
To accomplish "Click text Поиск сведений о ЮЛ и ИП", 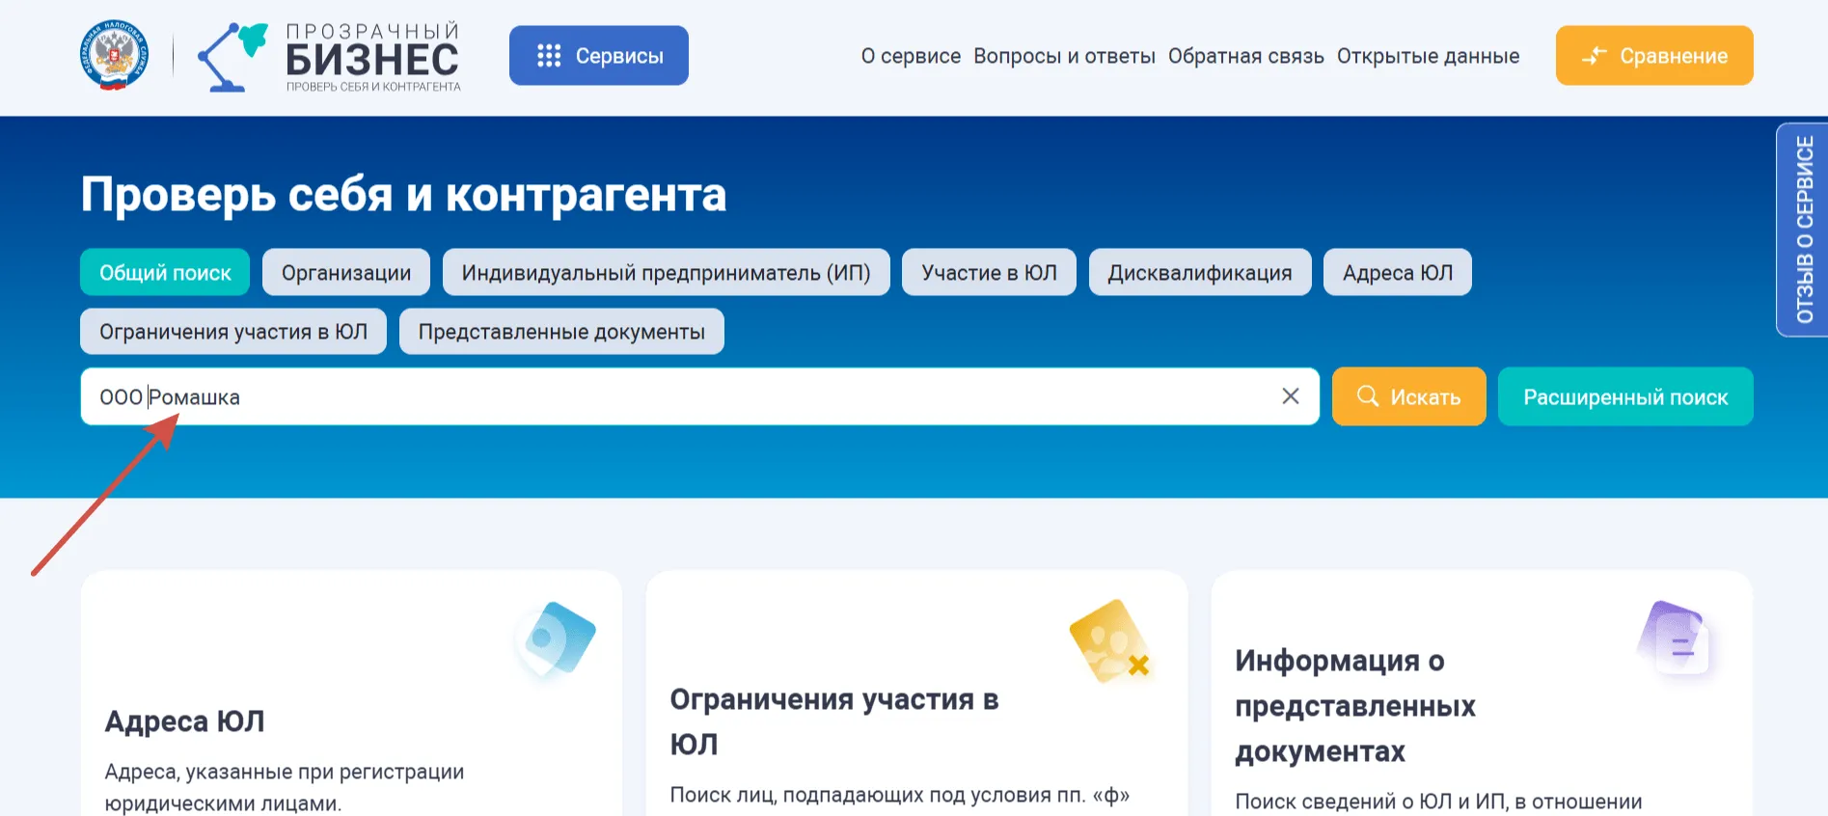I will (1371, 802).
